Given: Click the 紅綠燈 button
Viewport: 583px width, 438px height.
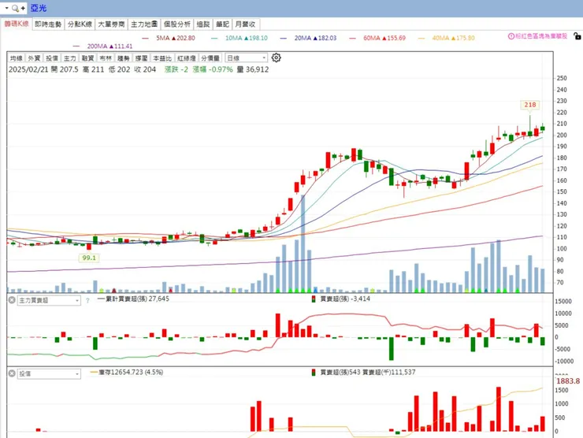Looking at the screenshot, I should (187, 58).
